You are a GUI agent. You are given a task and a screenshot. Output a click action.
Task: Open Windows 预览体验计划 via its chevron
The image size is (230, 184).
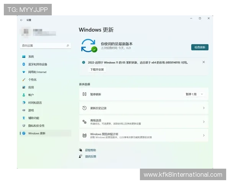coord(204,135)
